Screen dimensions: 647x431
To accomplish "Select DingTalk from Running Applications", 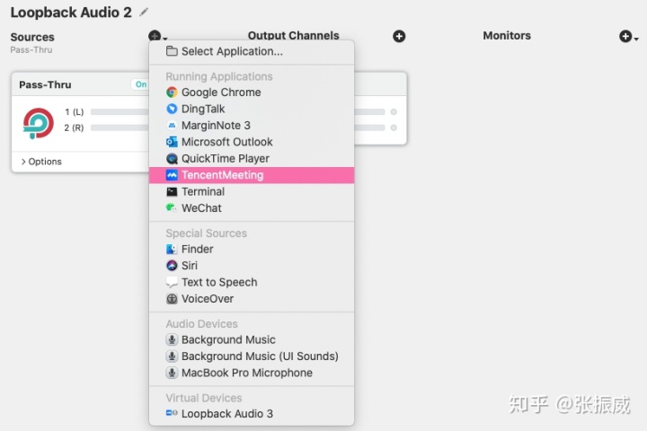I will 252,109.
